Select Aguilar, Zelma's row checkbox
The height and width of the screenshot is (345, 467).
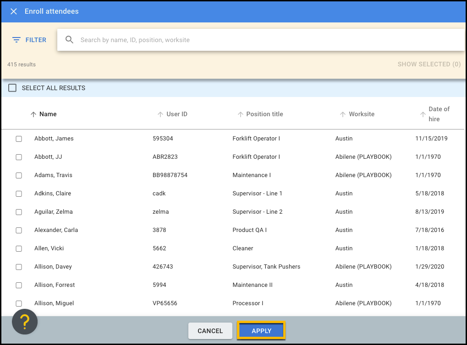[18, 211]
